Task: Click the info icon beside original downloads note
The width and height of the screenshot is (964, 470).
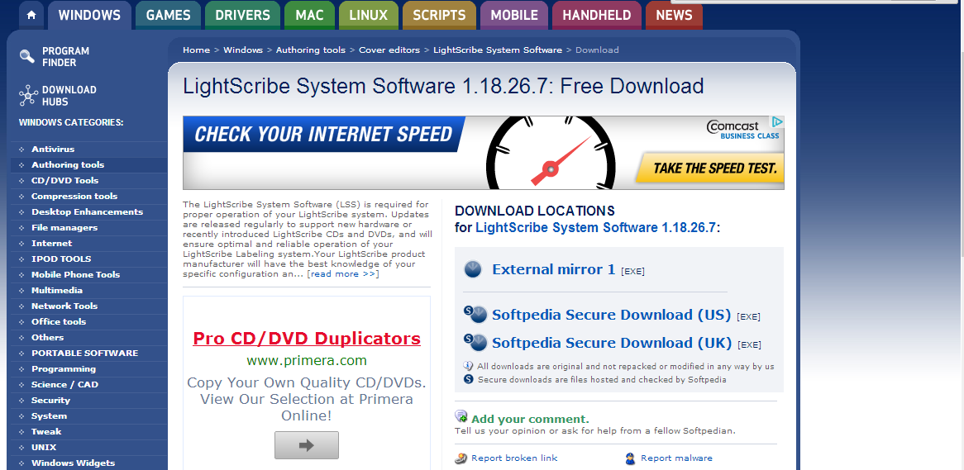Action: tap(468, 366)
